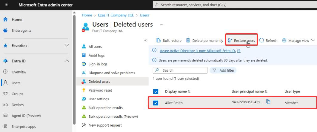317x132 pixels.
Task: Copy Alice Smith's user principal name
Action: [x=268, y=102]
